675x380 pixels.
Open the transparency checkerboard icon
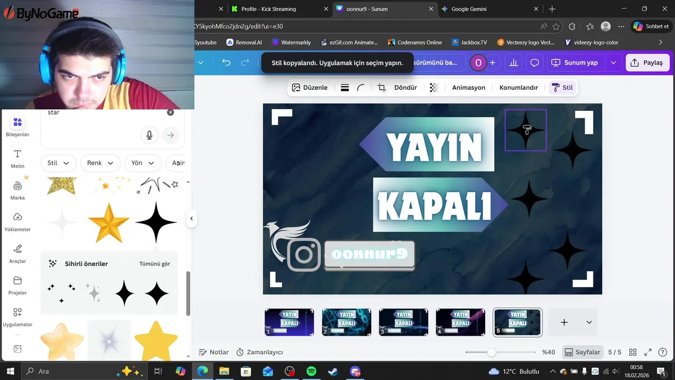click(x=434, y=88)
